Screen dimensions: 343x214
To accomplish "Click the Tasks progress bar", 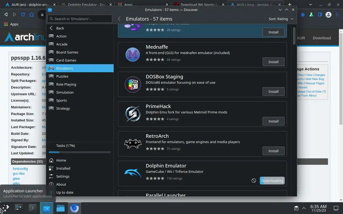I will click(x=80, y=152).
